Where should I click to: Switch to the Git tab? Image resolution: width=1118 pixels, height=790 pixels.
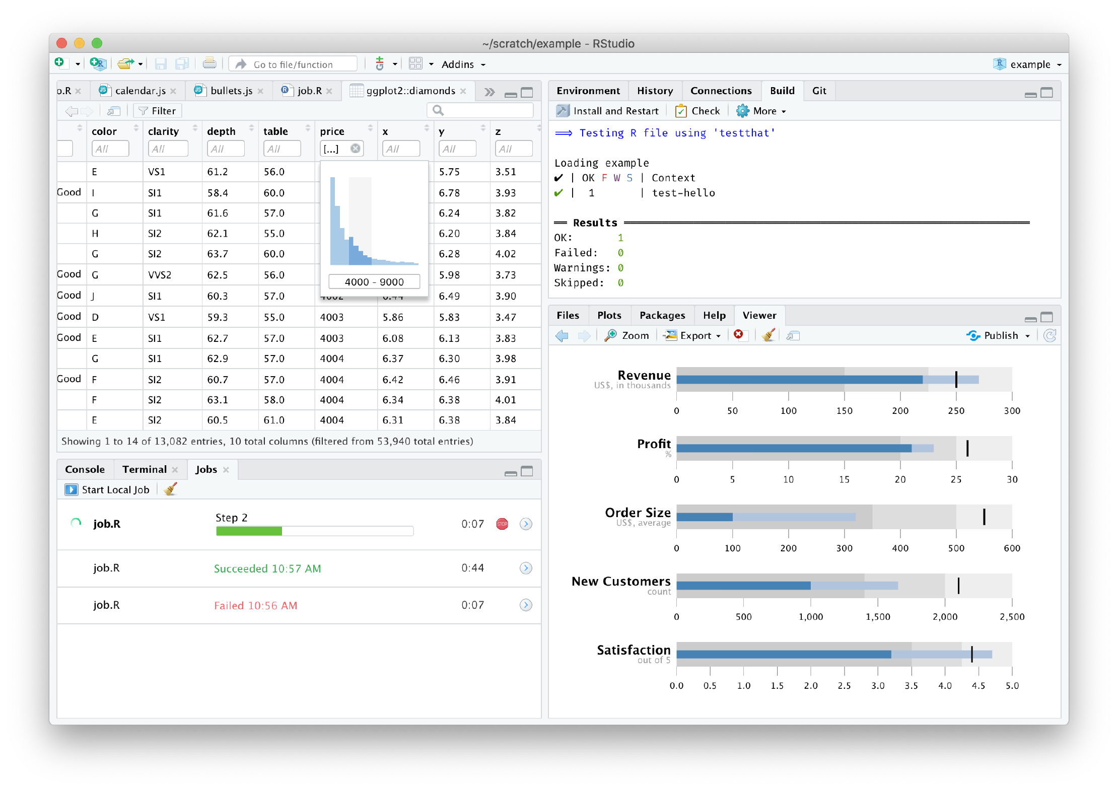tap(819, 91)
